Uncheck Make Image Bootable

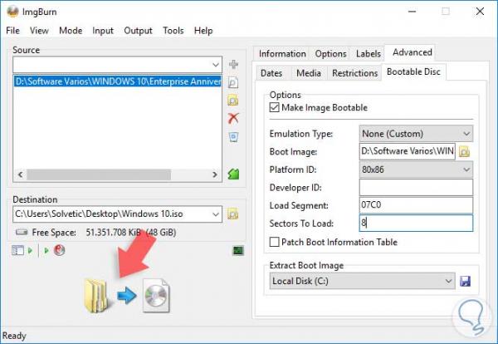(x=275, y=107)
